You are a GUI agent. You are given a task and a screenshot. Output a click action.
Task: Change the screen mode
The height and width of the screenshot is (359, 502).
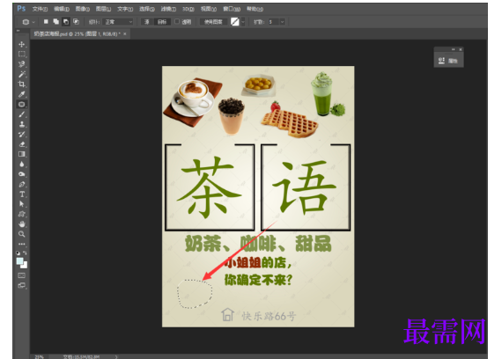point(22,285)
